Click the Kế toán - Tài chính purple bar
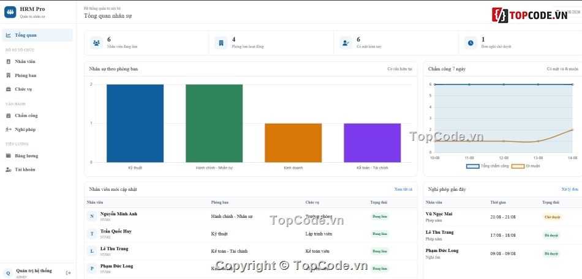 [372, 143]
